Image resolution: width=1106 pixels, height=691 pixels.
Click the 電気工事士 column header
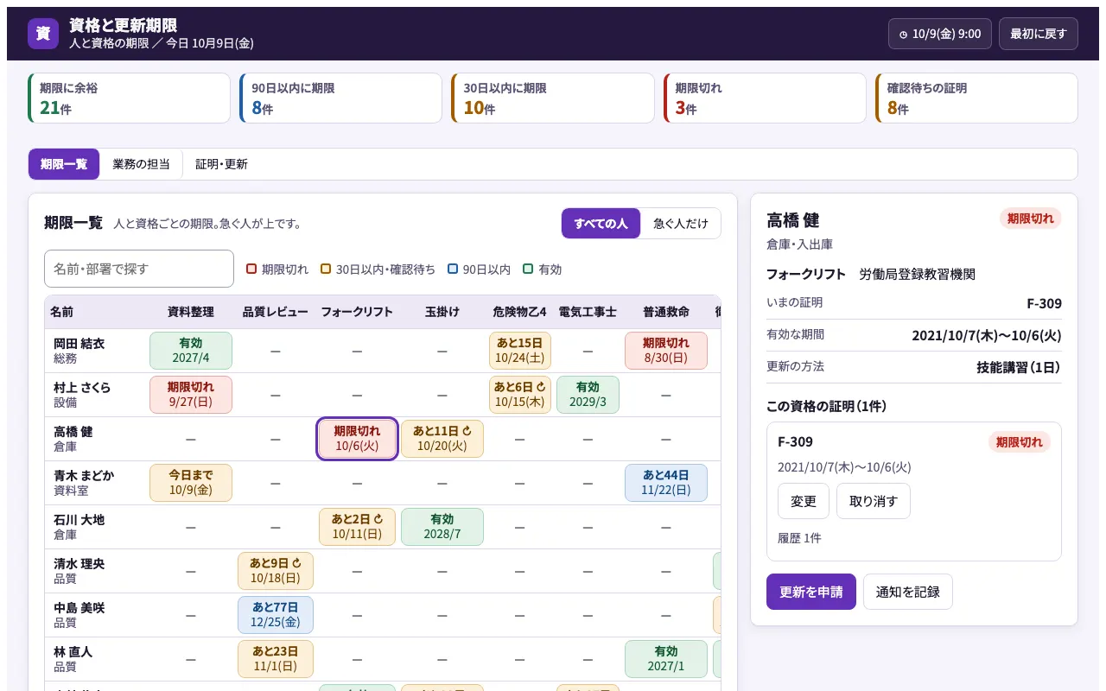pyautogui.click(x=588, y=312)
